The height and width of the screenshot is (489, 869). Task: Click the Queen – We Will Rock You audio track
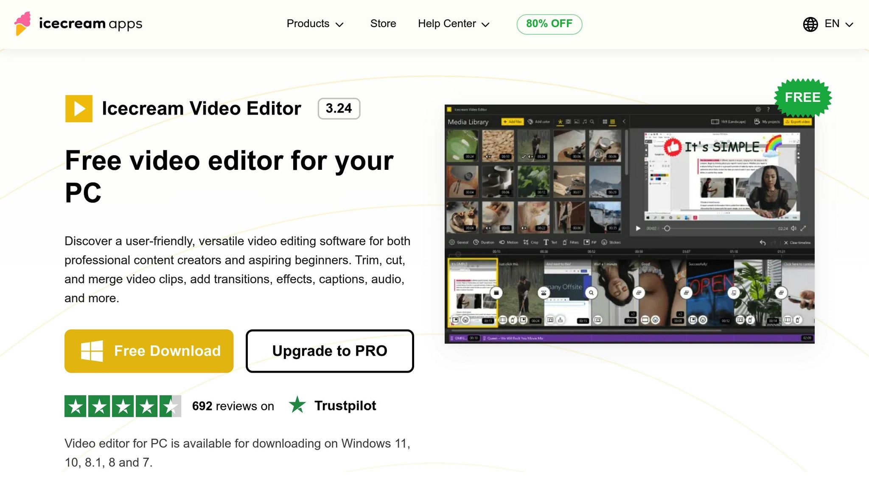point(648,338)
